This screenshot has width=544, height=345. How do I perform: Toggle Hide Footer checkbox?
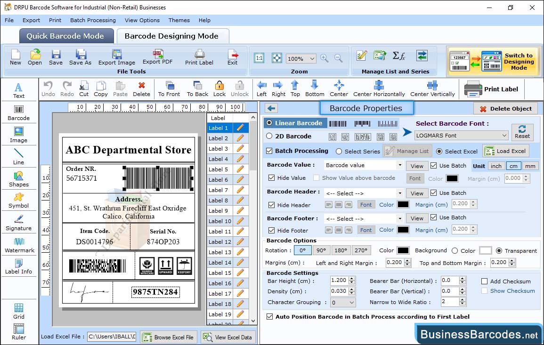[272, 231]
